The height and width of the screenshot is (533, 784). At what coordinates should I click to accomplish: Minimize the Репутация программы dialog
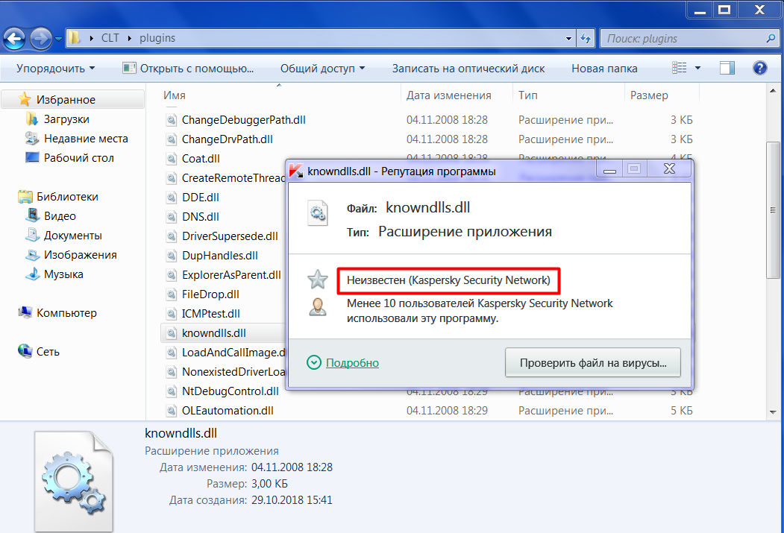coord(609,170)
